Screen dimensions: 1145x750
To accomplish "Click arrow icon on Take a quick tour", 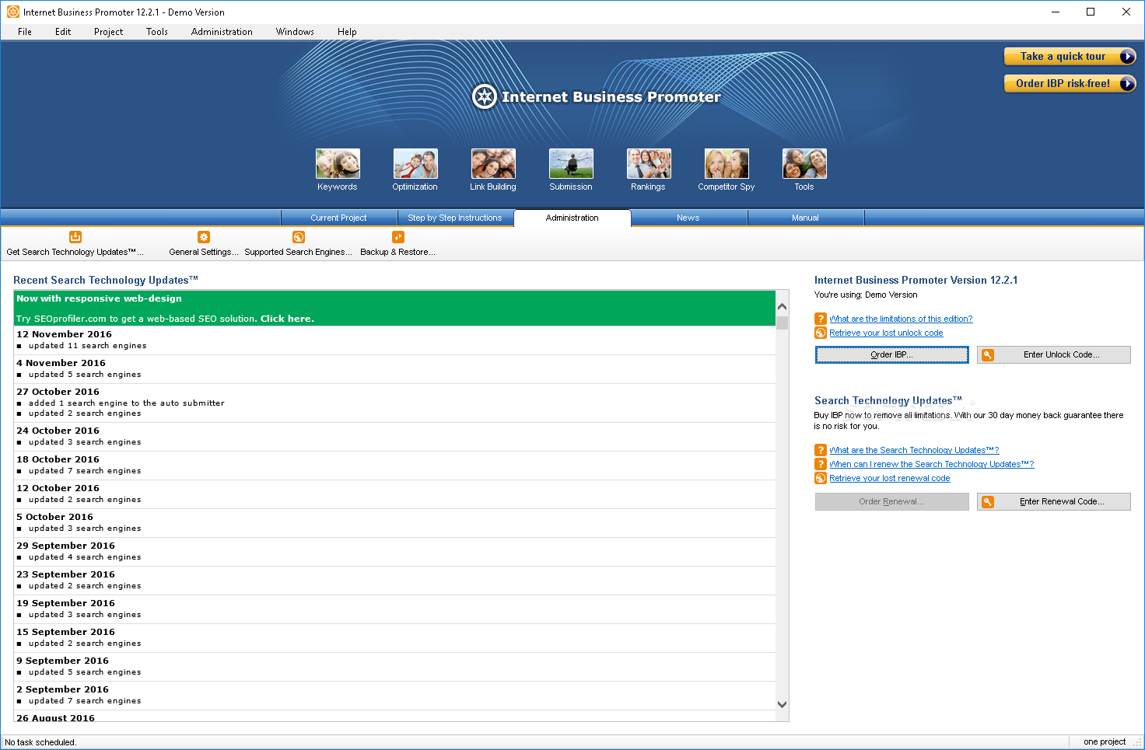I will coord(1127,57).
